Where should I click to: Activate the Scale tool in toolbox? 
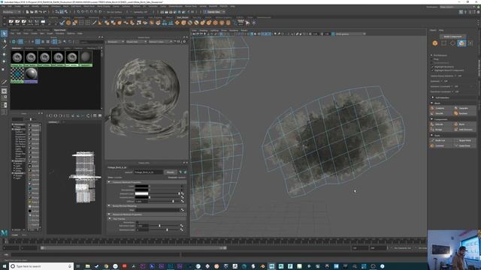tap(4, 69)
